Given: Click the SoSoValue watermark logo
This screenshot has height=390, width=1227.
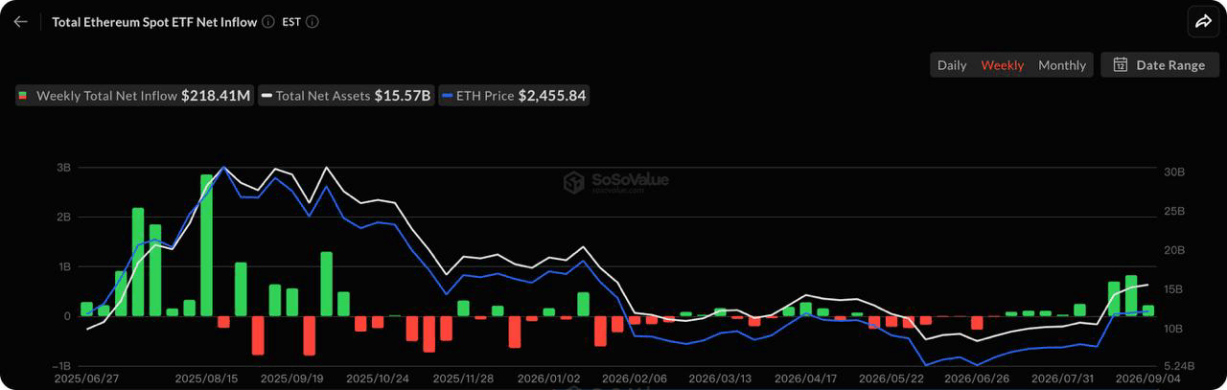Looking at the screenshot, I should pyautogui.click(x=574, y=182).
